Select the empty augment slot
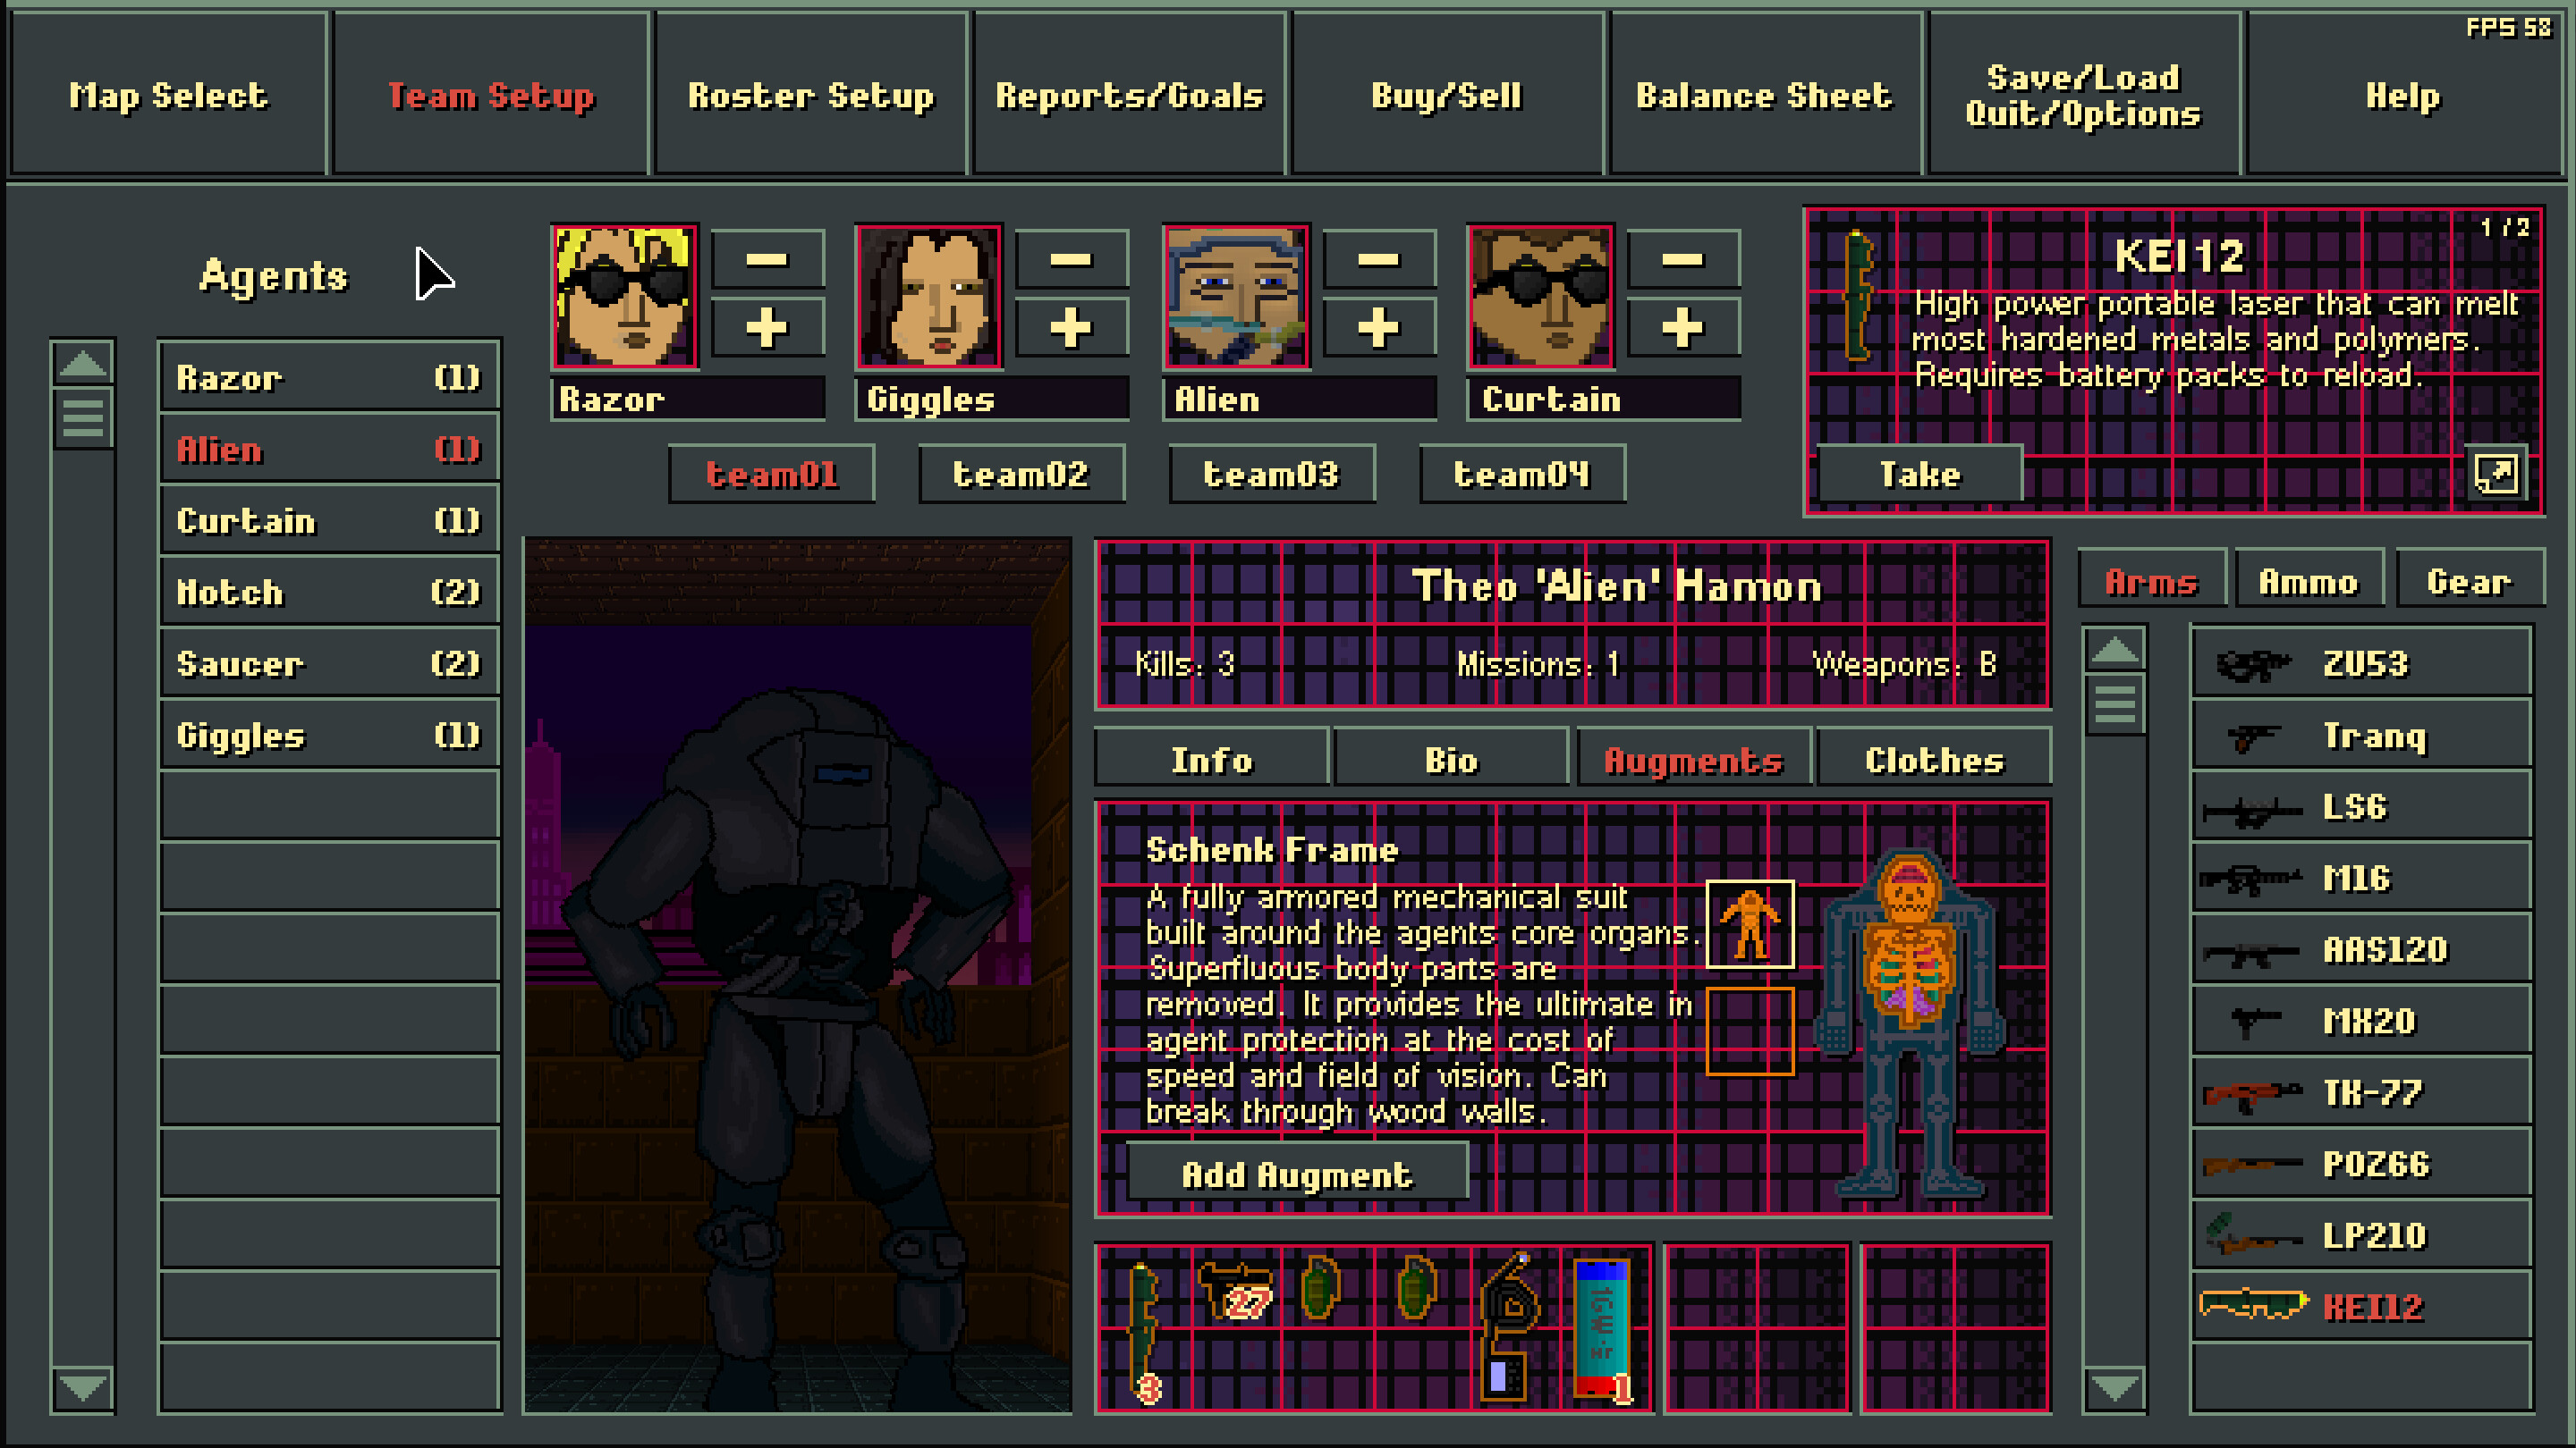This screenshot has height=1448, width=2576. pyautogui.click(x=1750, y=1031)
